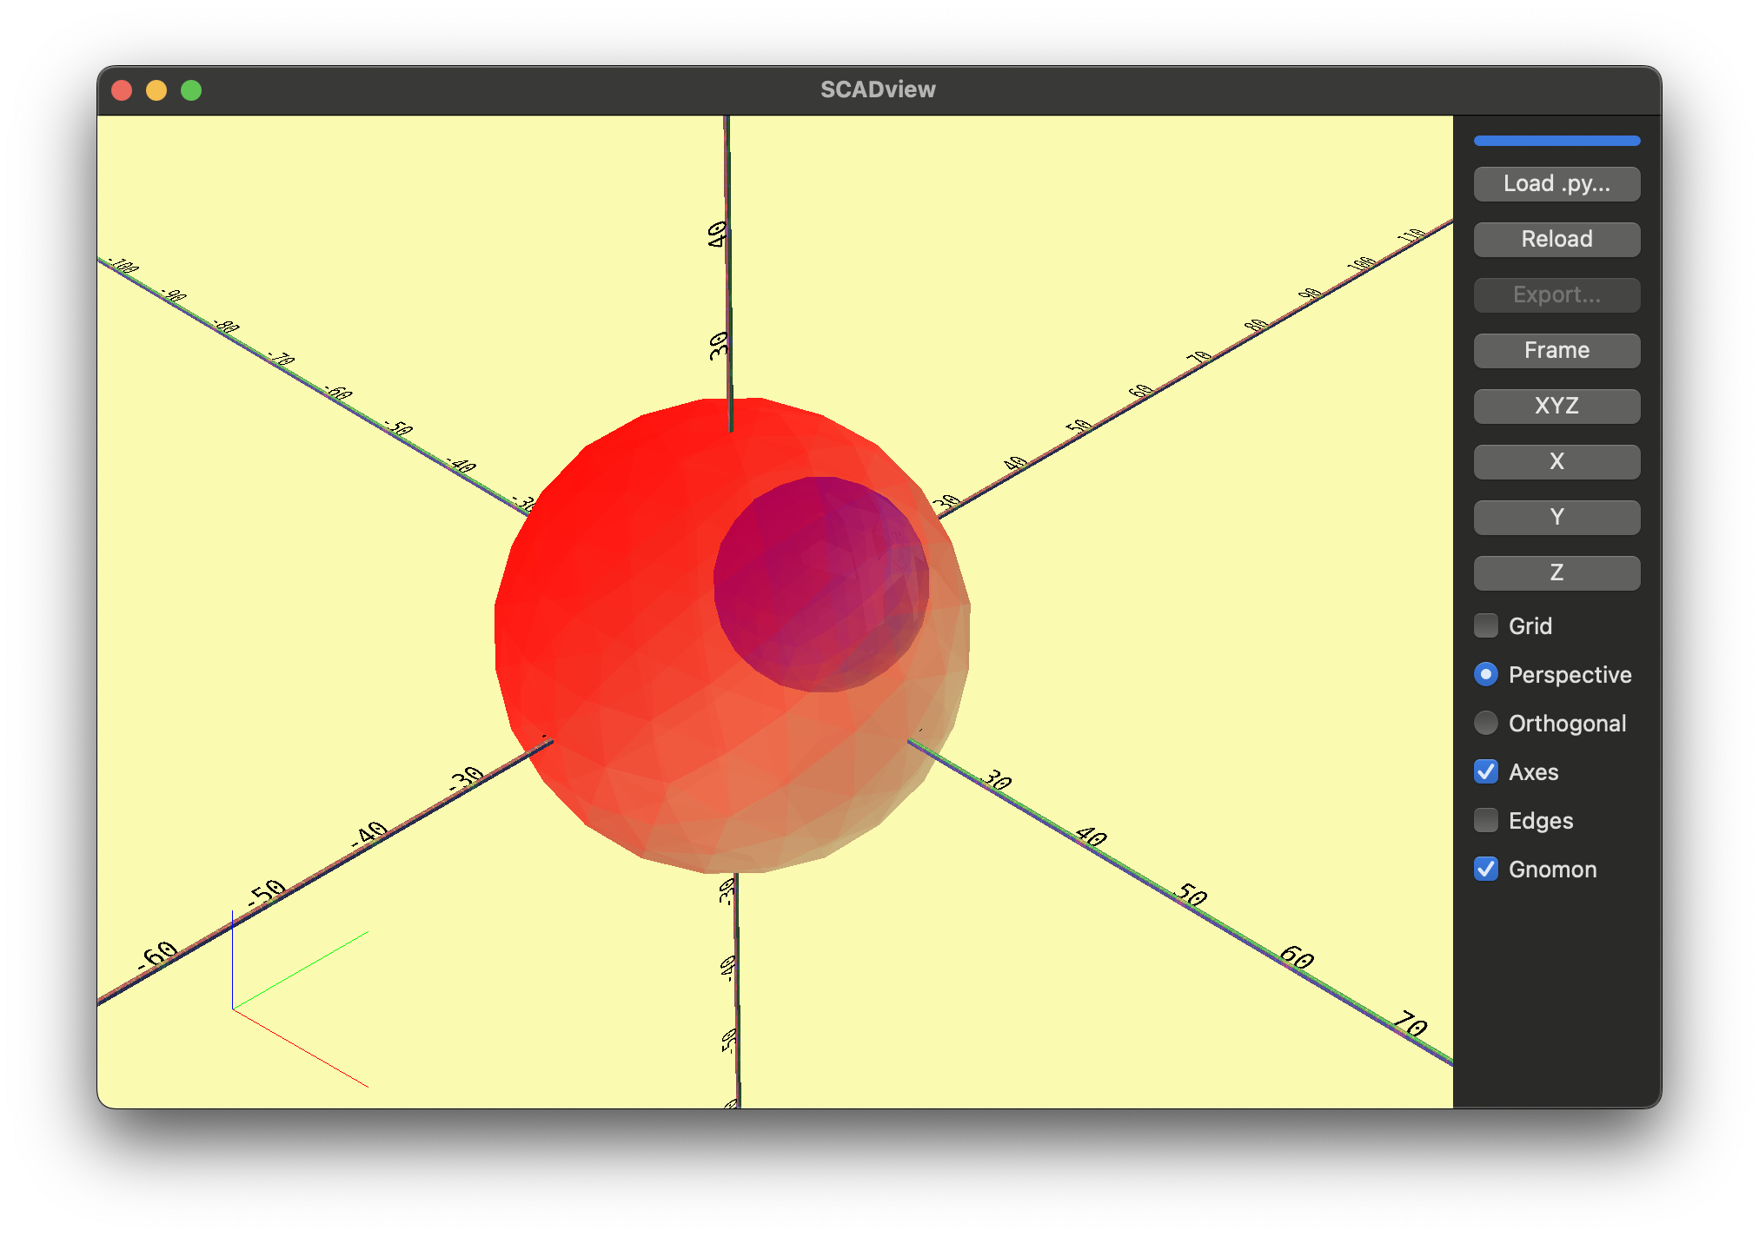Enable the Edges checkbox

click(1486, 820)
